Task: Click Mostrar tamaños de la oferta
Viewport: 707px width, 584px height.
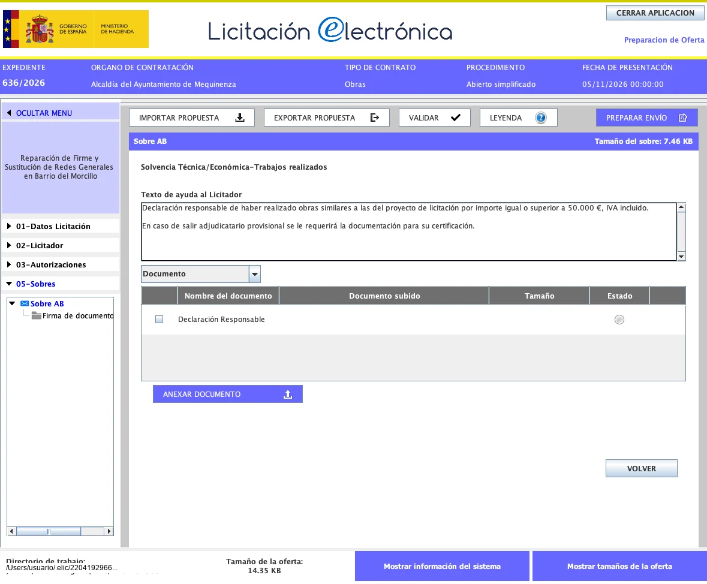Action: 619,567
